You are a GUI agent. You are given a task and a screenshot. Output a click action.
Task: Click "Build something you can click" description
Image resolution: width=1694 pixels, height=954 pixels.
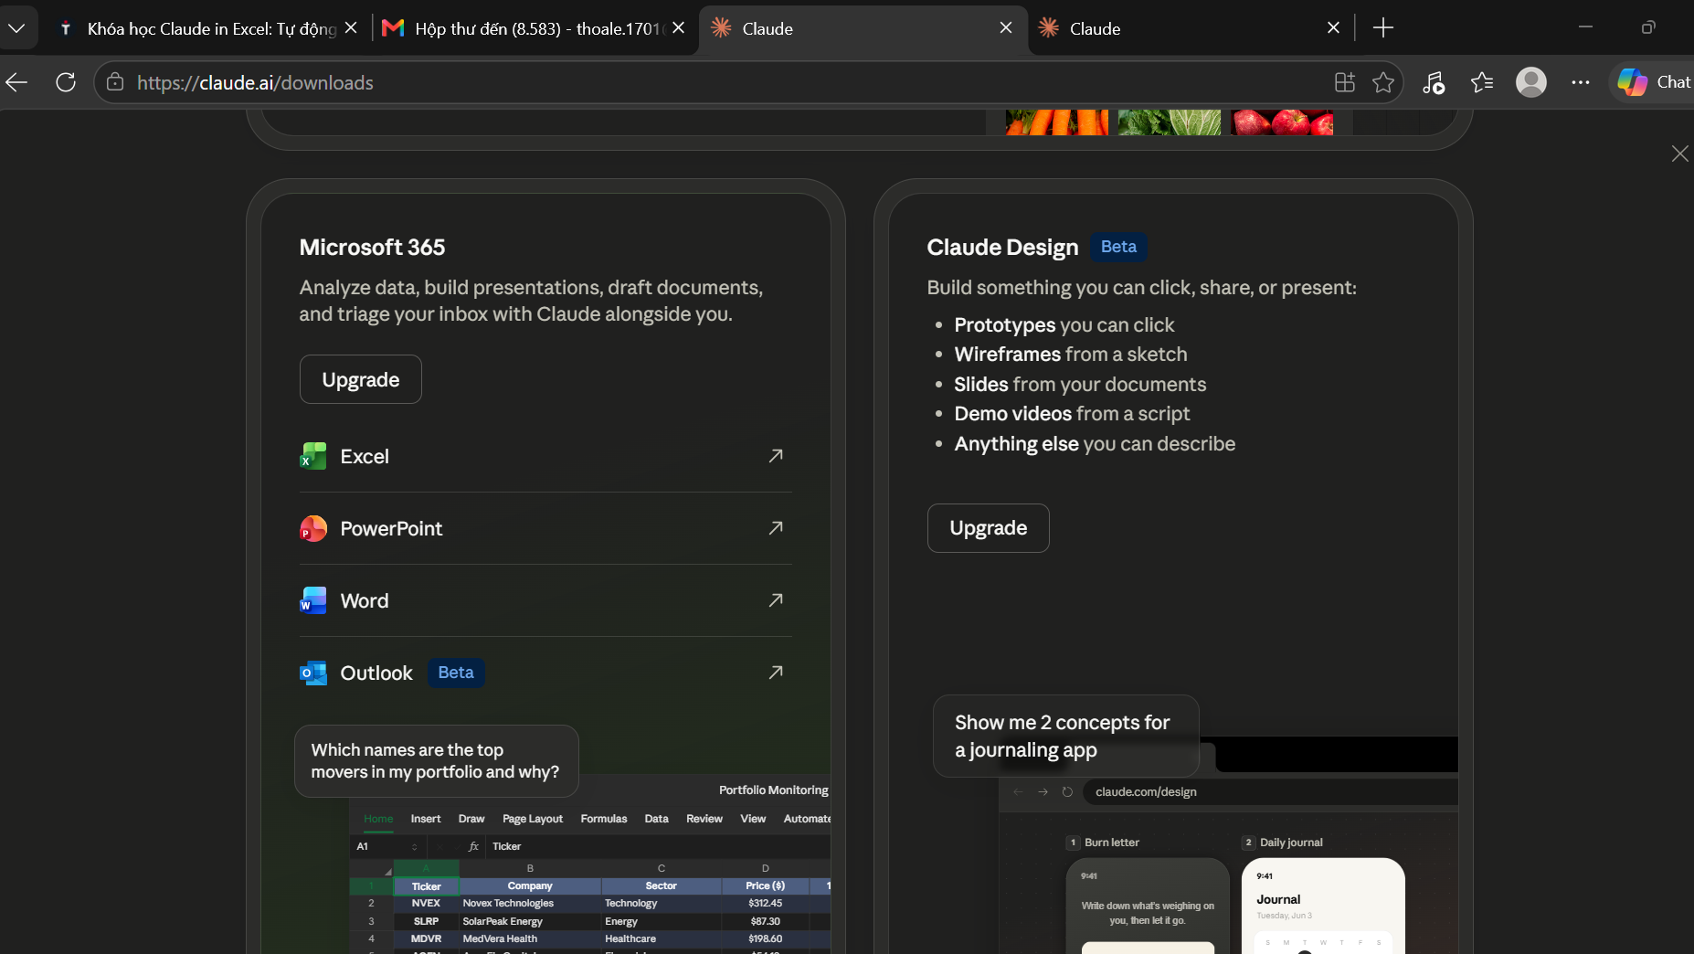pyautogui.click(x=1142, y=287)
